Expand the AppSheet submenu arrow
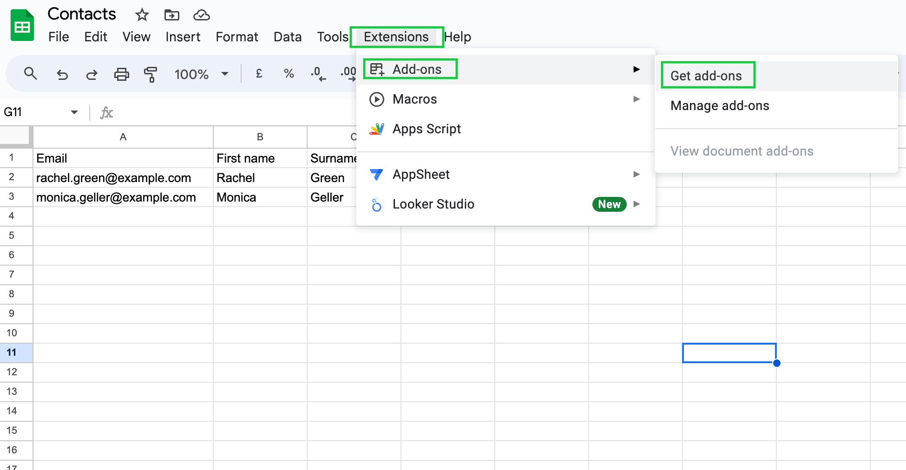Viewport: 906px width, 470px height. click(x=637, y=174)
